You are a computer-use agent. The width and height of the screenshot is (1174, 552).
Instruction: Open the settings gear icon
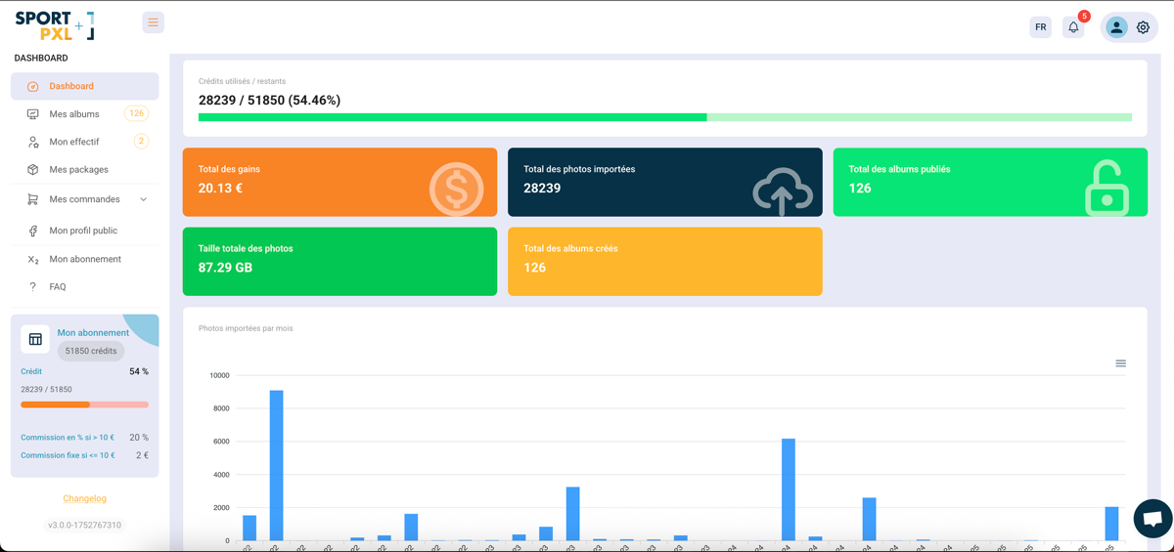click(x=1143, y=27)
